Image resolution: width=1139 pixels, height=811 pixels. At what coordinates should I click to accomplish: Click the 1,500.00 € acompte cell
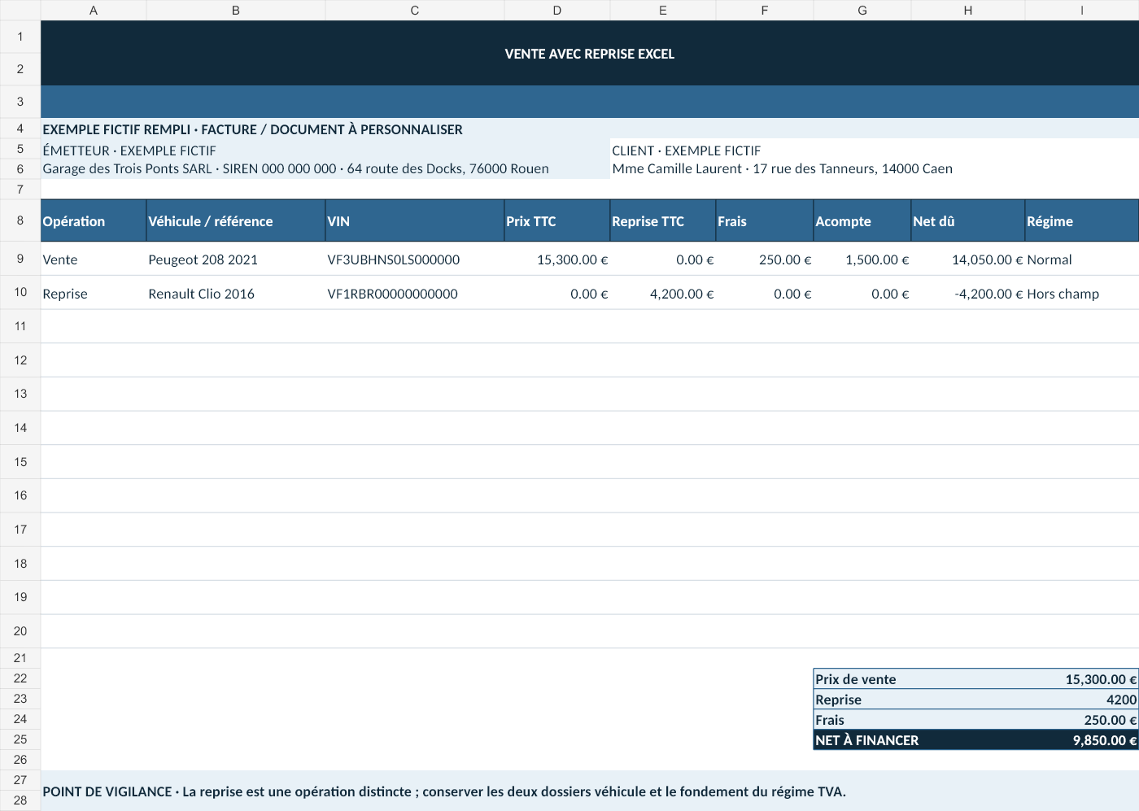[x=862, y=259]
